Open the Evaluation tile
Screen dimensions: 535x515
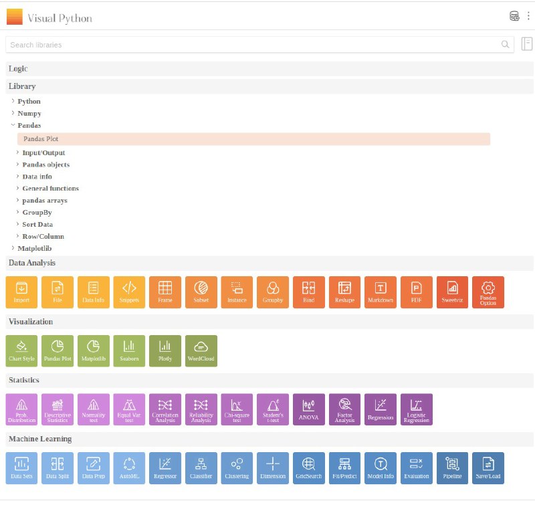click(417, 468)
